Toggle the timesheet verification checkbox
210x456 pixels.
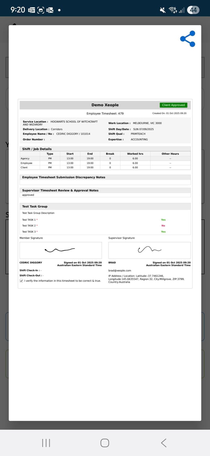click(x=21, y=281)
